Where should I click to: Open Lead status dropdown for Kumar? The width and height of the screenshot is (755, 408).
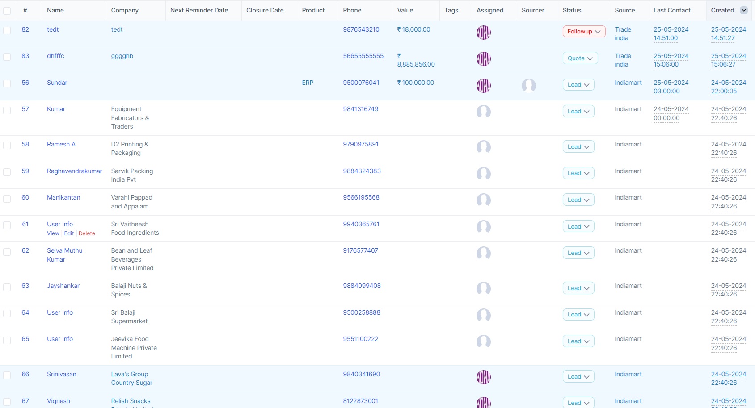click(578, 112)
